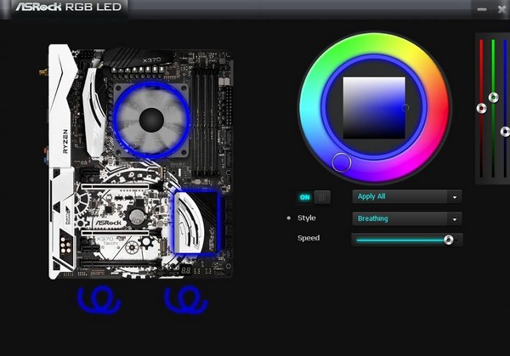Select the CPU fan LED ring
The image size is (510, 356).
tap(151, 120)
